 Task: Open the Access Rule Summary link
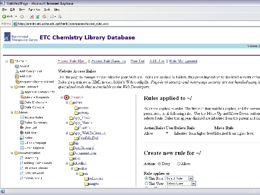coord(109,61)
